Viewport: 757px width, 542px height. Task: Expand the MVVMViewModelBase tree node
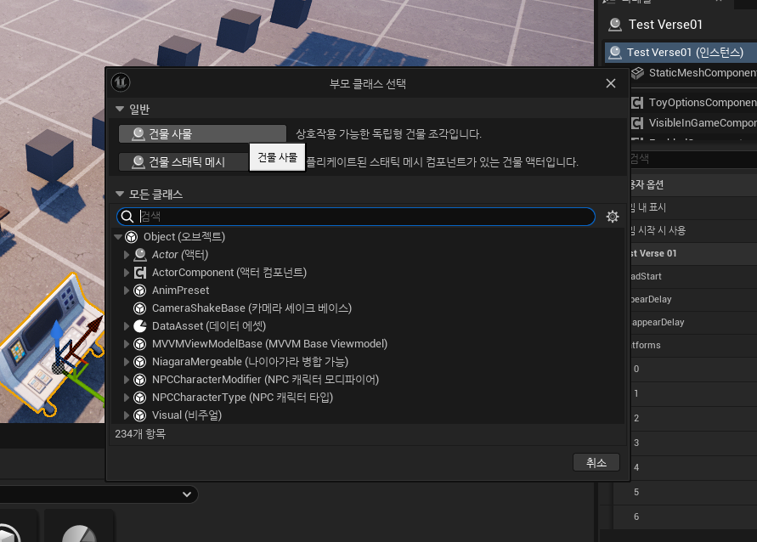pyautogui.click(x=127, y=344)
